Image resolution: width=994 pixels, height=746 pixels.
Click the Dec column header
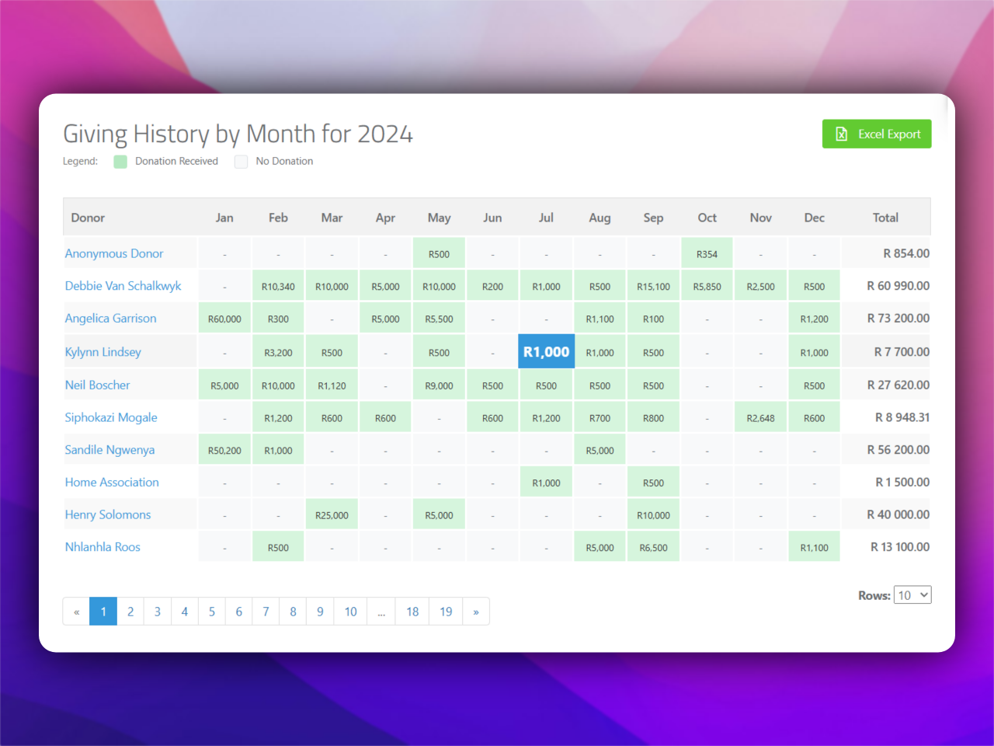pos(814,218)
